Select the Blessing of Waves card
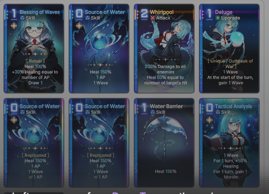This screenshot has height=194, width=269. [34, 49]
